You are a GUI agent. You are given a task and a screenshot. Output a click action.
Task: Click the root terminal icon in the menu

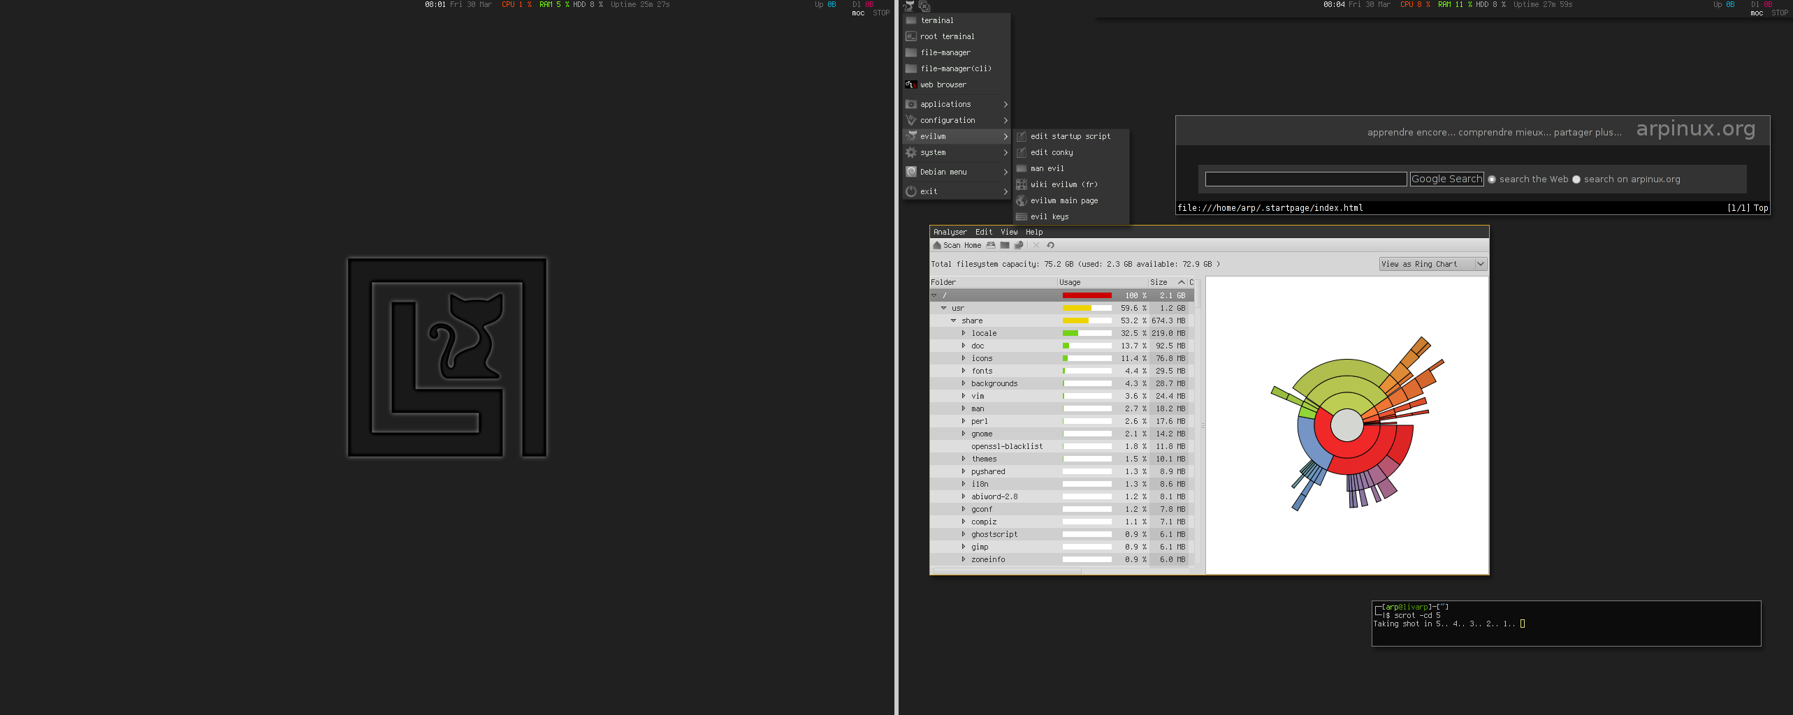tap(911, 36)
